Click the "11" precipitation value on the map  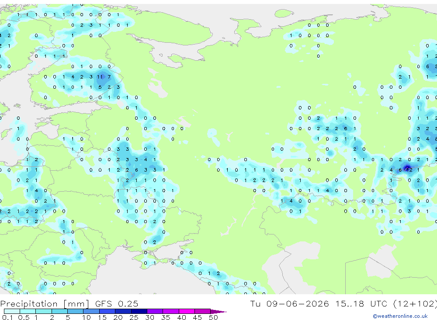(x=100, y=76)
